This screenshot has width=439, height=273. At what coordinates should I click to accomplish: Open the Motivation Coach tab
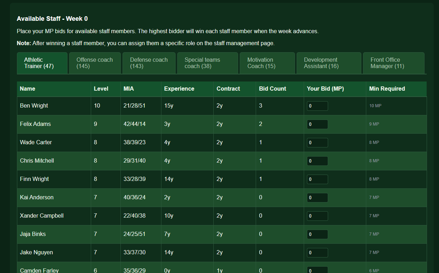coord(267,63)
